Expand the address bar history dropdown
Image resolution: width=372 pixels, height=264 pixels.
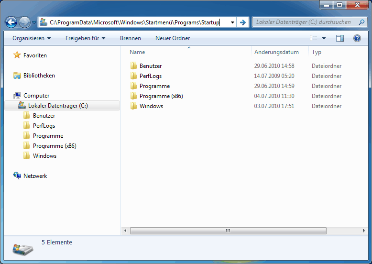click(232, 22)
